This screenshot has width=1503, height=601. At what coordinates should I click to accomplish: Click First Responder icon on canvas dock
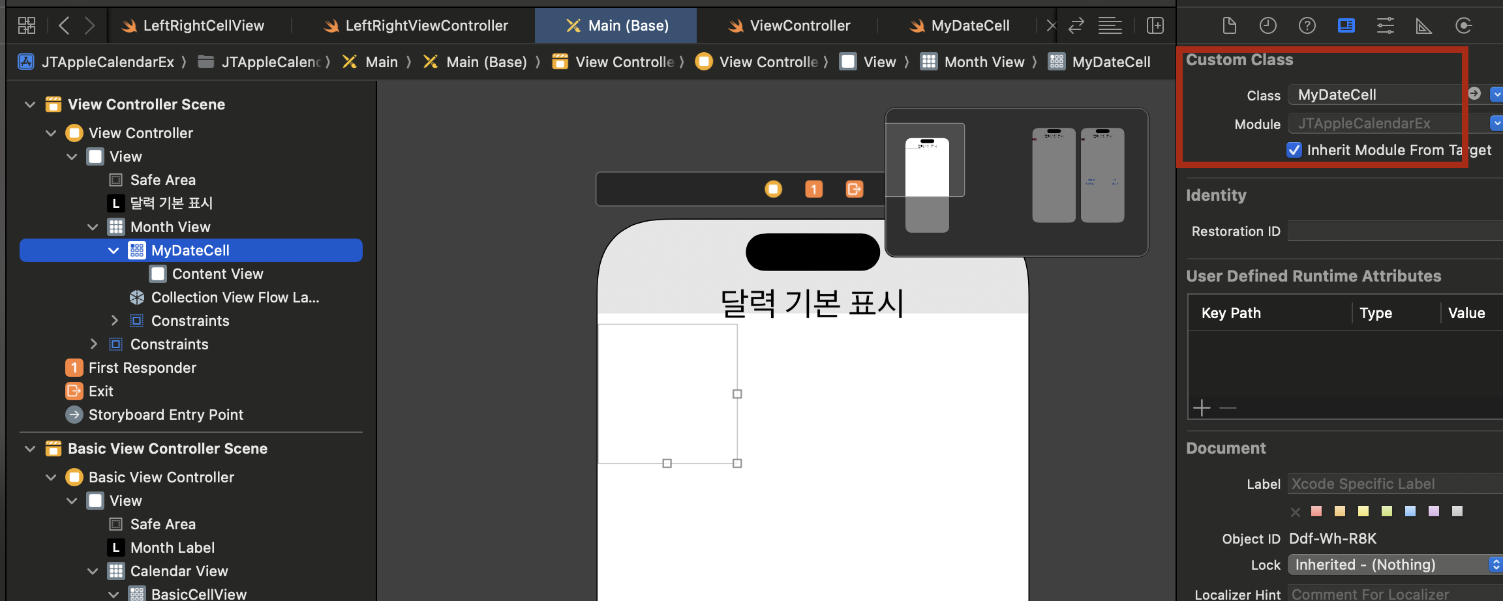pos(814,189)
